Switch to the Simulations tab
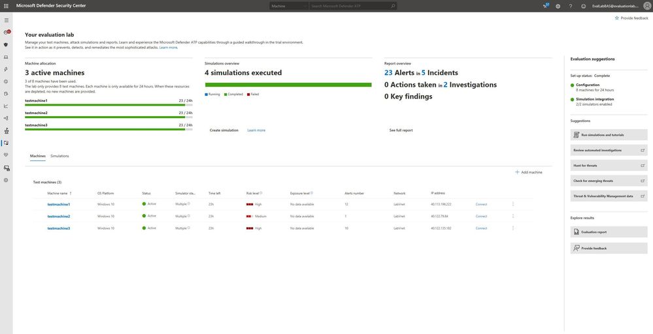 tap(59, 156)
